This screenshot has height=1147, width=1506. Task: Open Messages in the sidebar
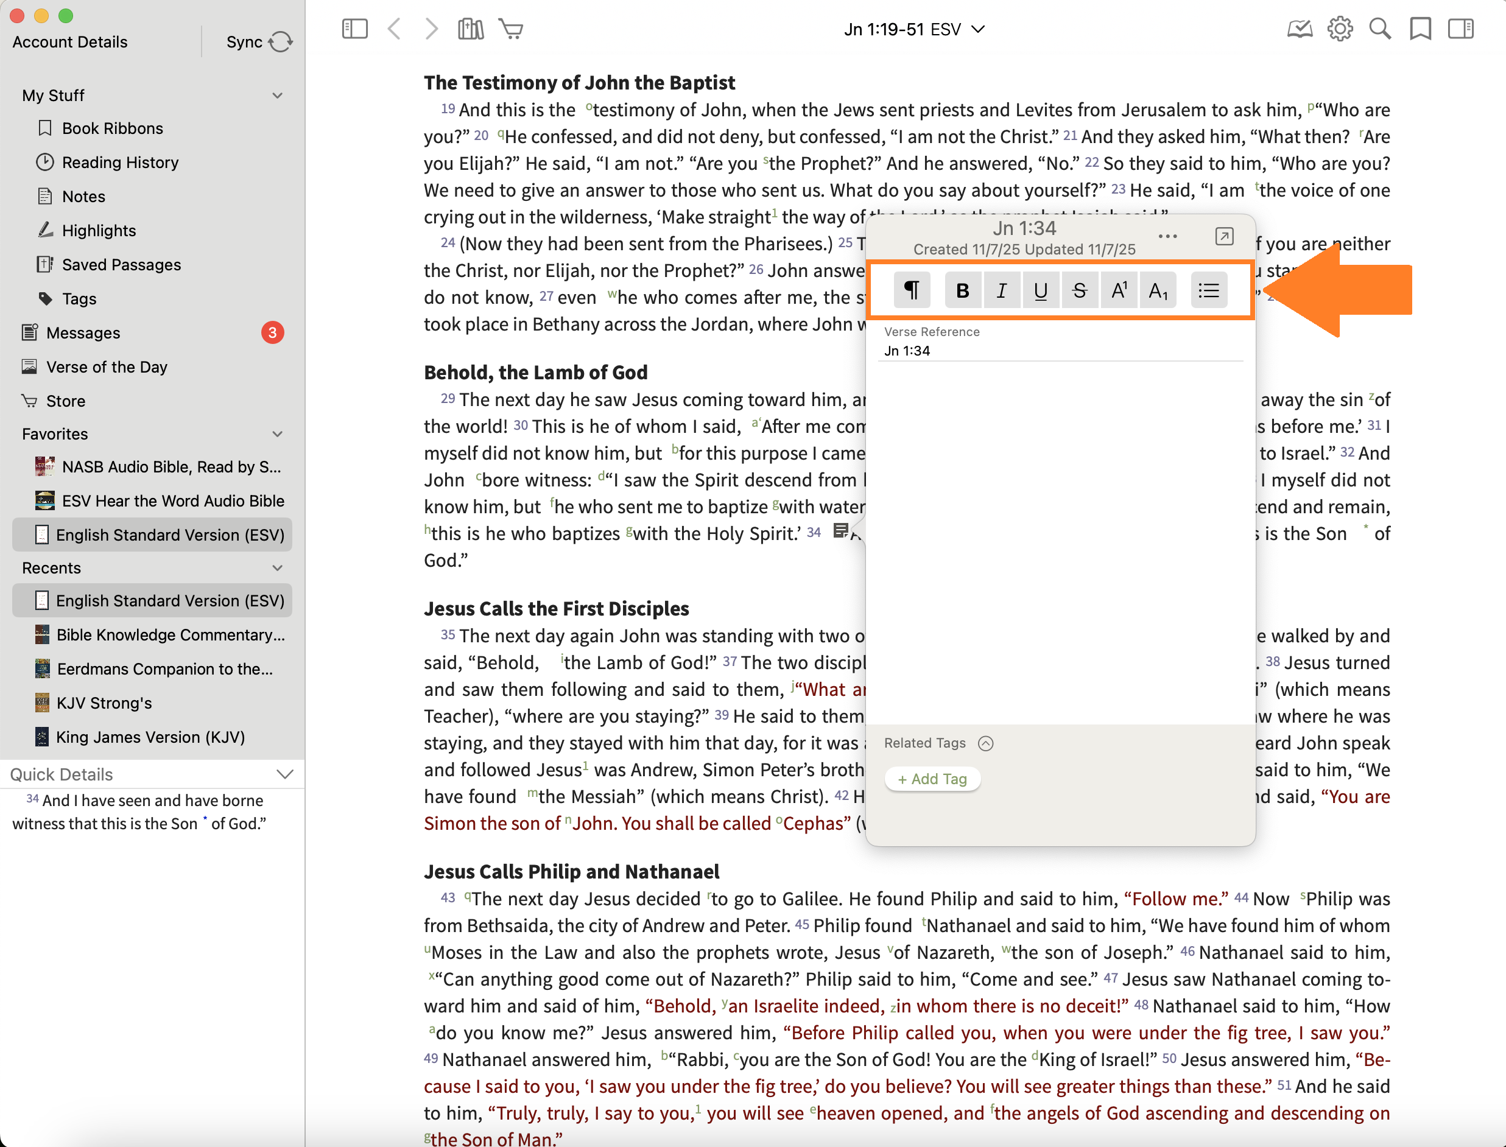coord(83,333)
